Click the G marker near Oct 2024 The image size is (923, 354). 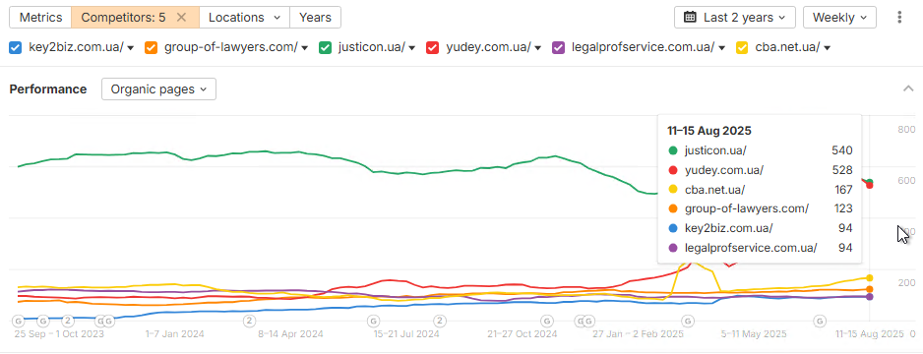click(x=547, y=322)
